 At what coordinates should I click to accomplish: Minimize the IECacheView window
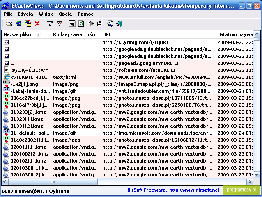tap(241, 6)
